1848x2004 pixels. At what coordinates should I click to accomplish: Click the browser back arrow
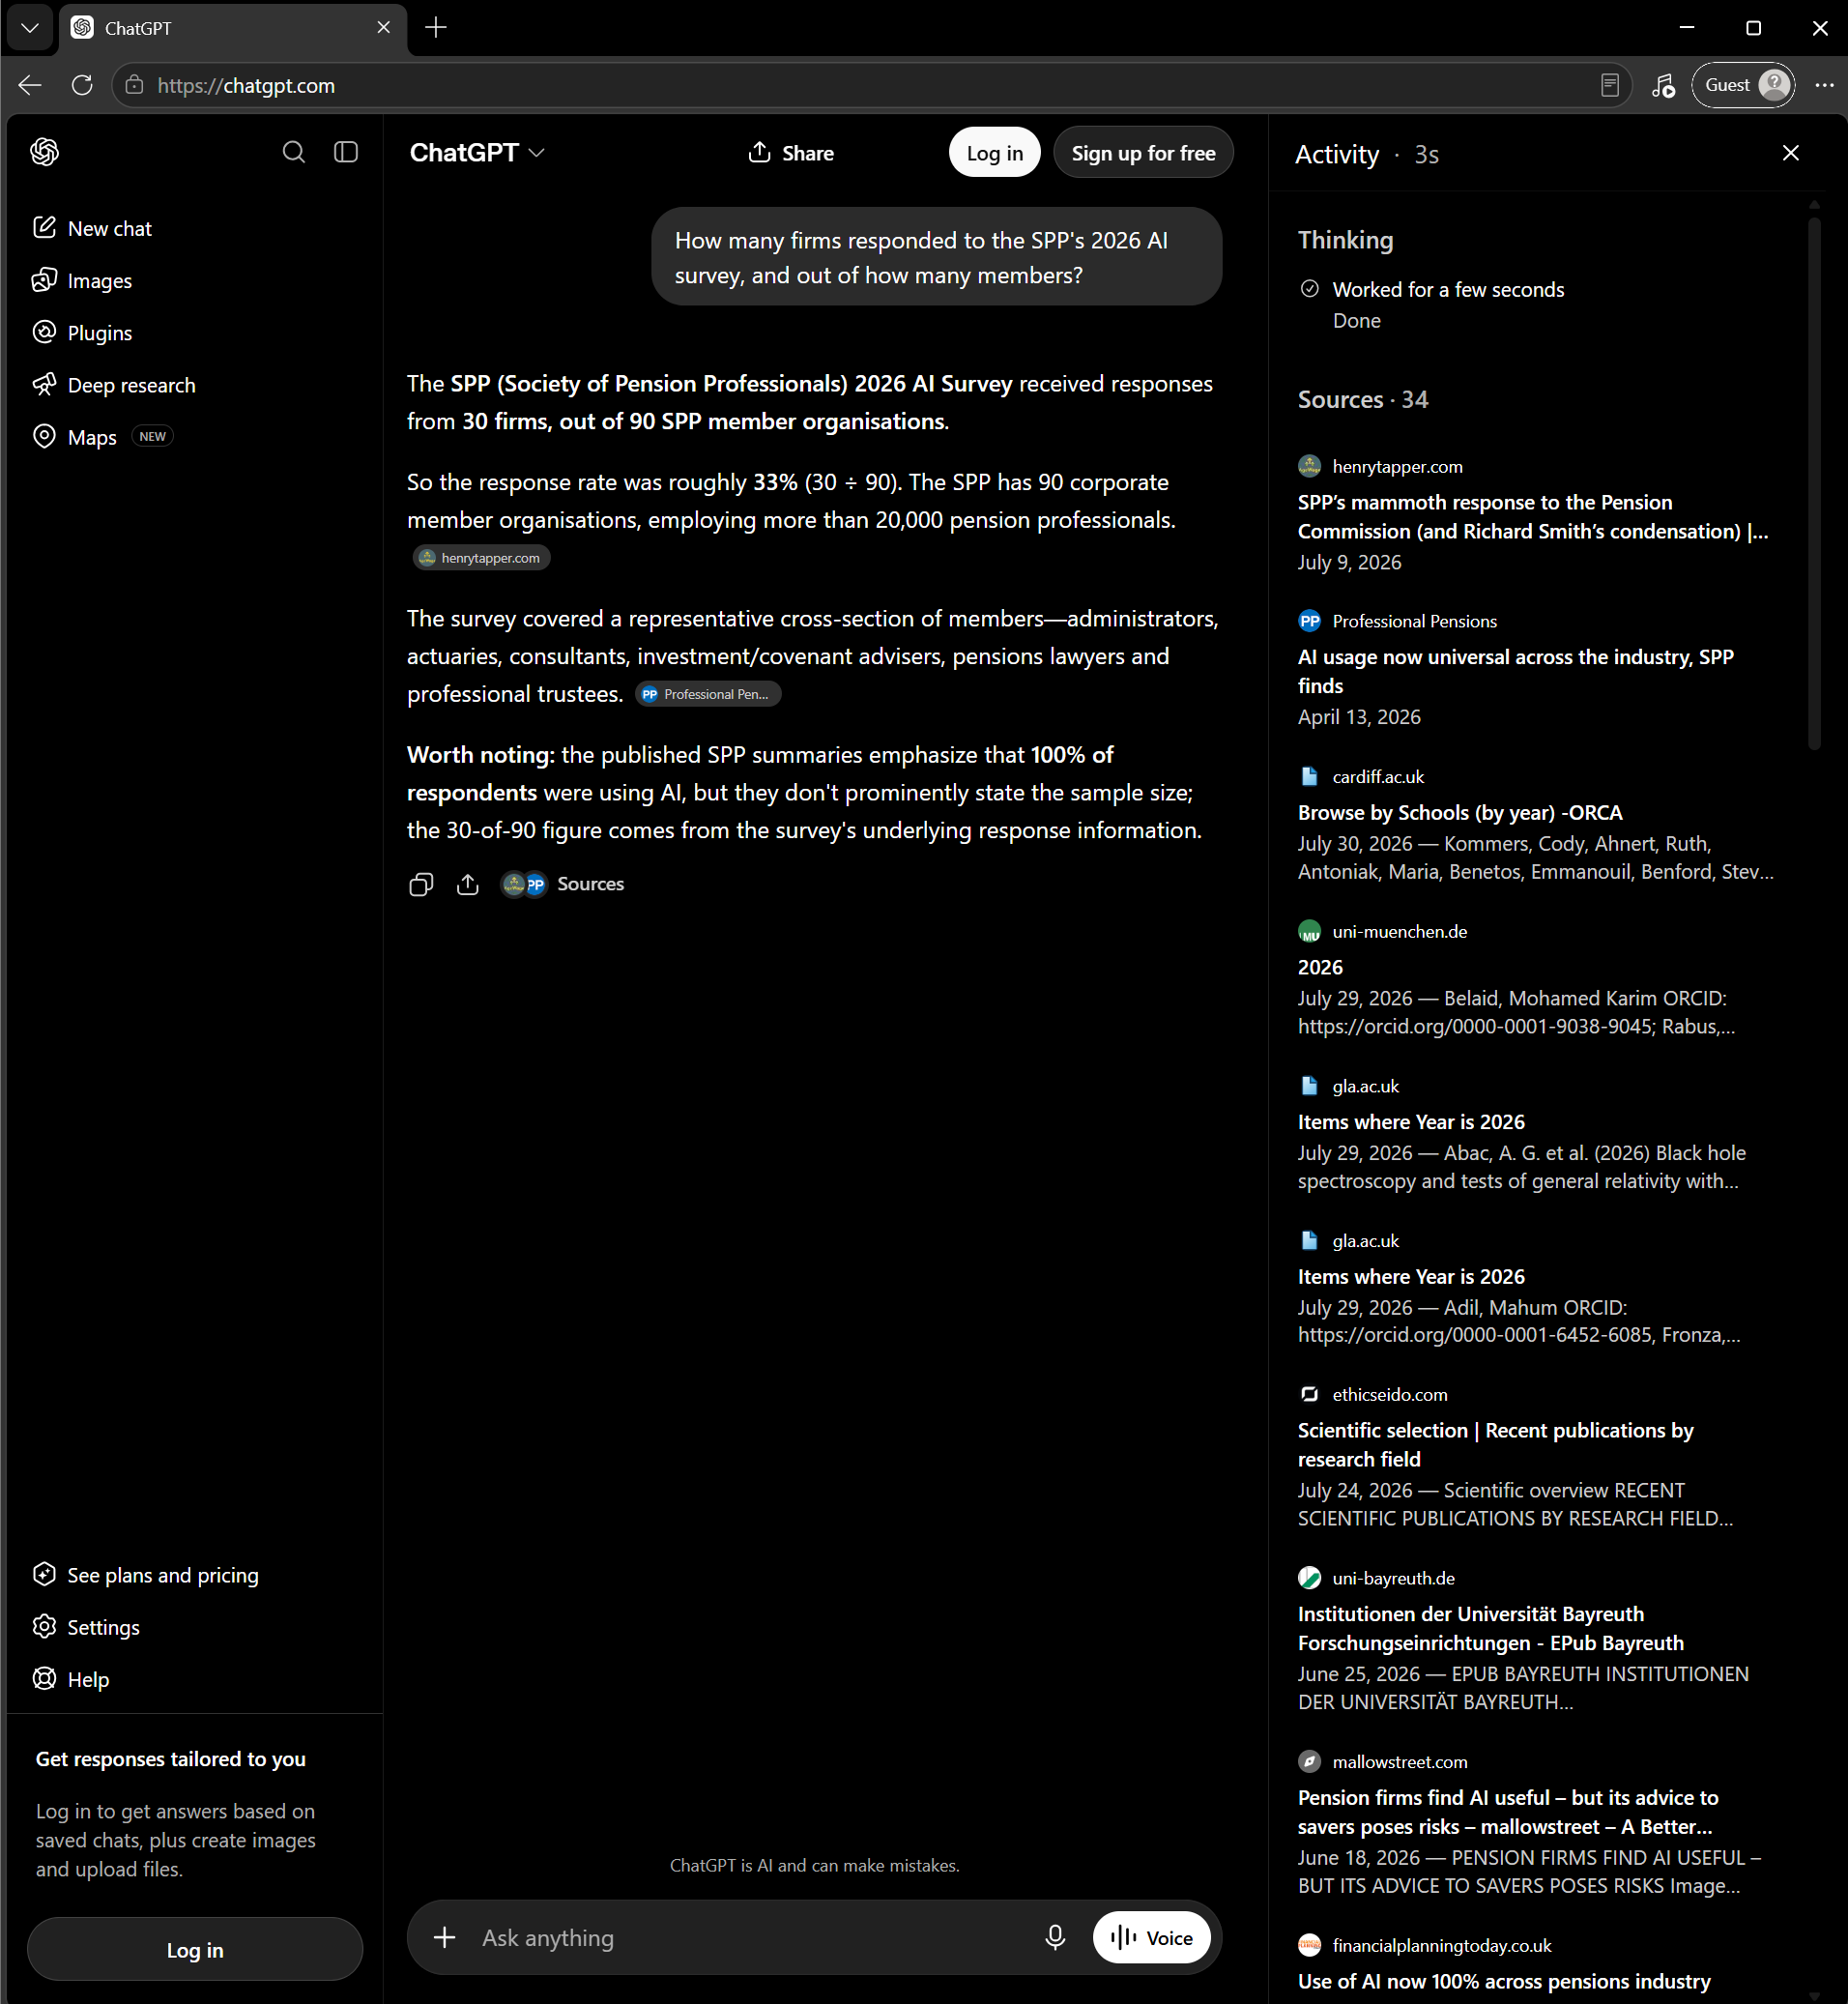30,85
